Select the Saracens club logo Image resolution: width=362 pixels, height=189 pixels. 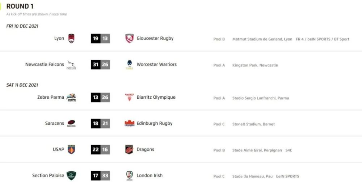[71, 123]
